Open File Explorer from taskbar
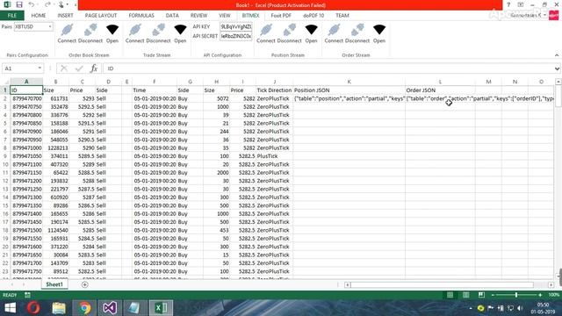 click(59, 308)
